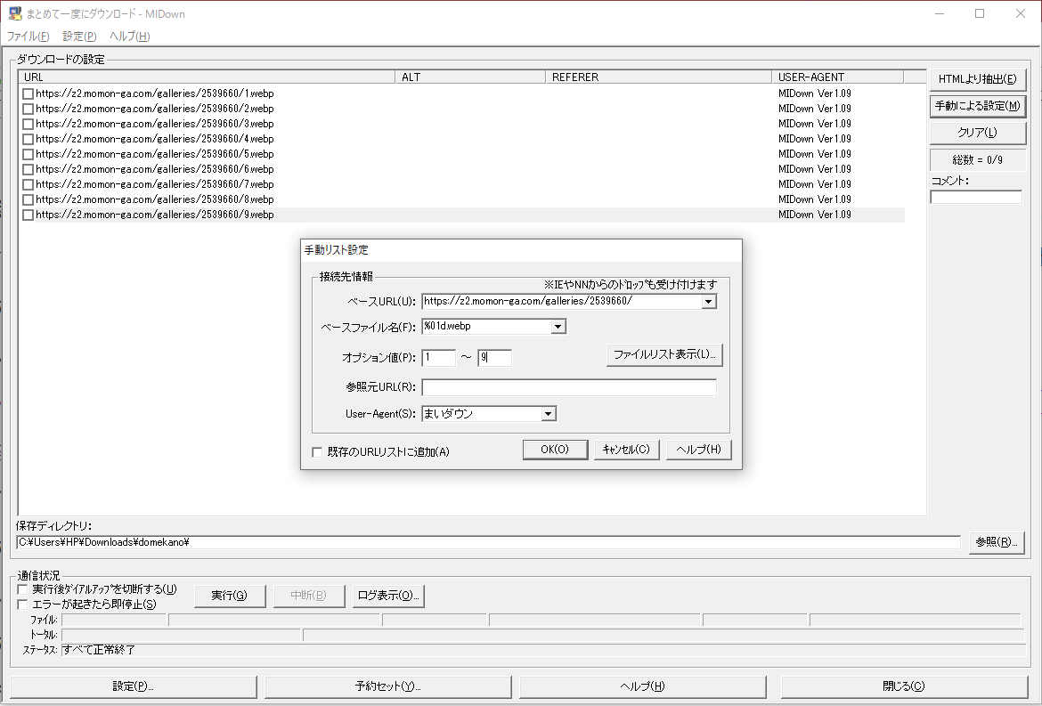Open the User-Agent combo box arrow
Viewport: 1042px width, 706px height.
[549, 414]
